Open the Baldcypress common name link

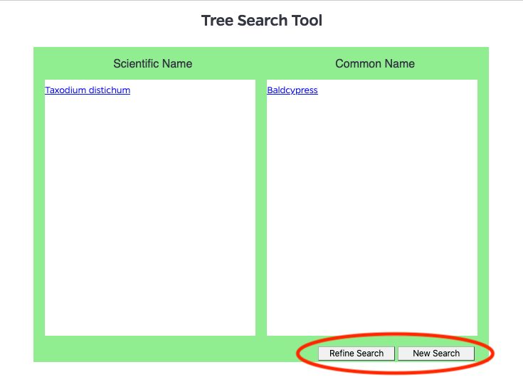click(x=292, y=90)
